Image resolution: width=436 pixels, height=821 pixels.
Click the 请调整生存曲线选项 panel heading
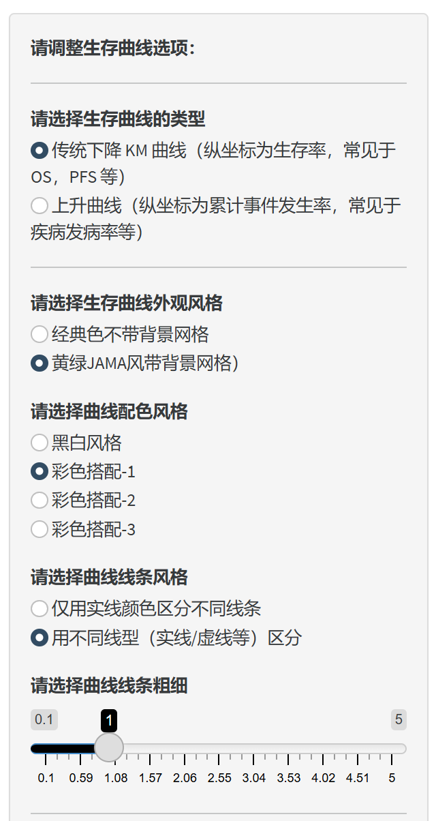pyautogui.click(x=113, y=48)
